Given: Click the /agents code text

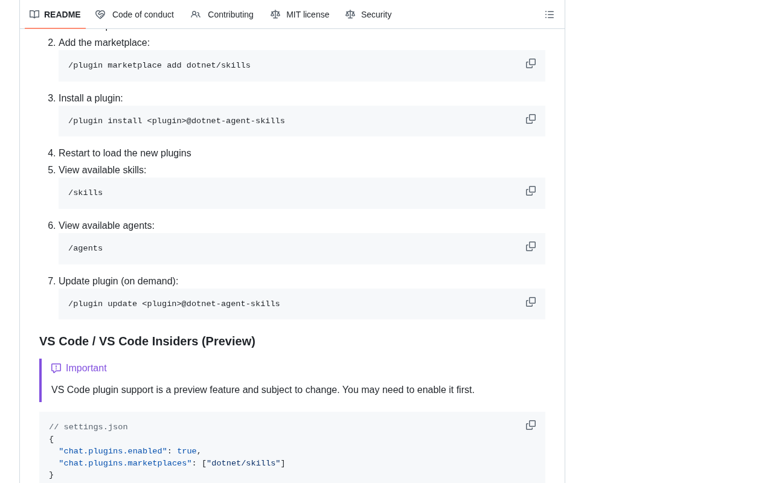Looking at the screenshot, I should click(85, 249).
